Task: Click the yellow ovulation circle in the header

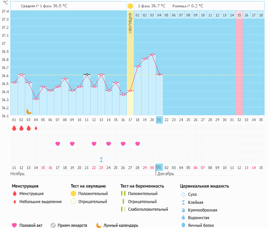Action: (x=130, y=6)
